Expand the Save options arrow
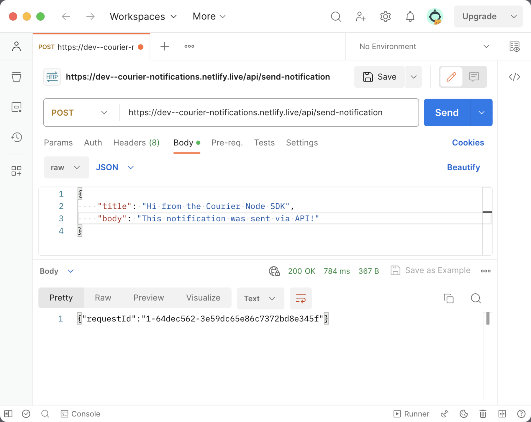The width and height of the screenshot is (531, 422). tap(414, 77)
